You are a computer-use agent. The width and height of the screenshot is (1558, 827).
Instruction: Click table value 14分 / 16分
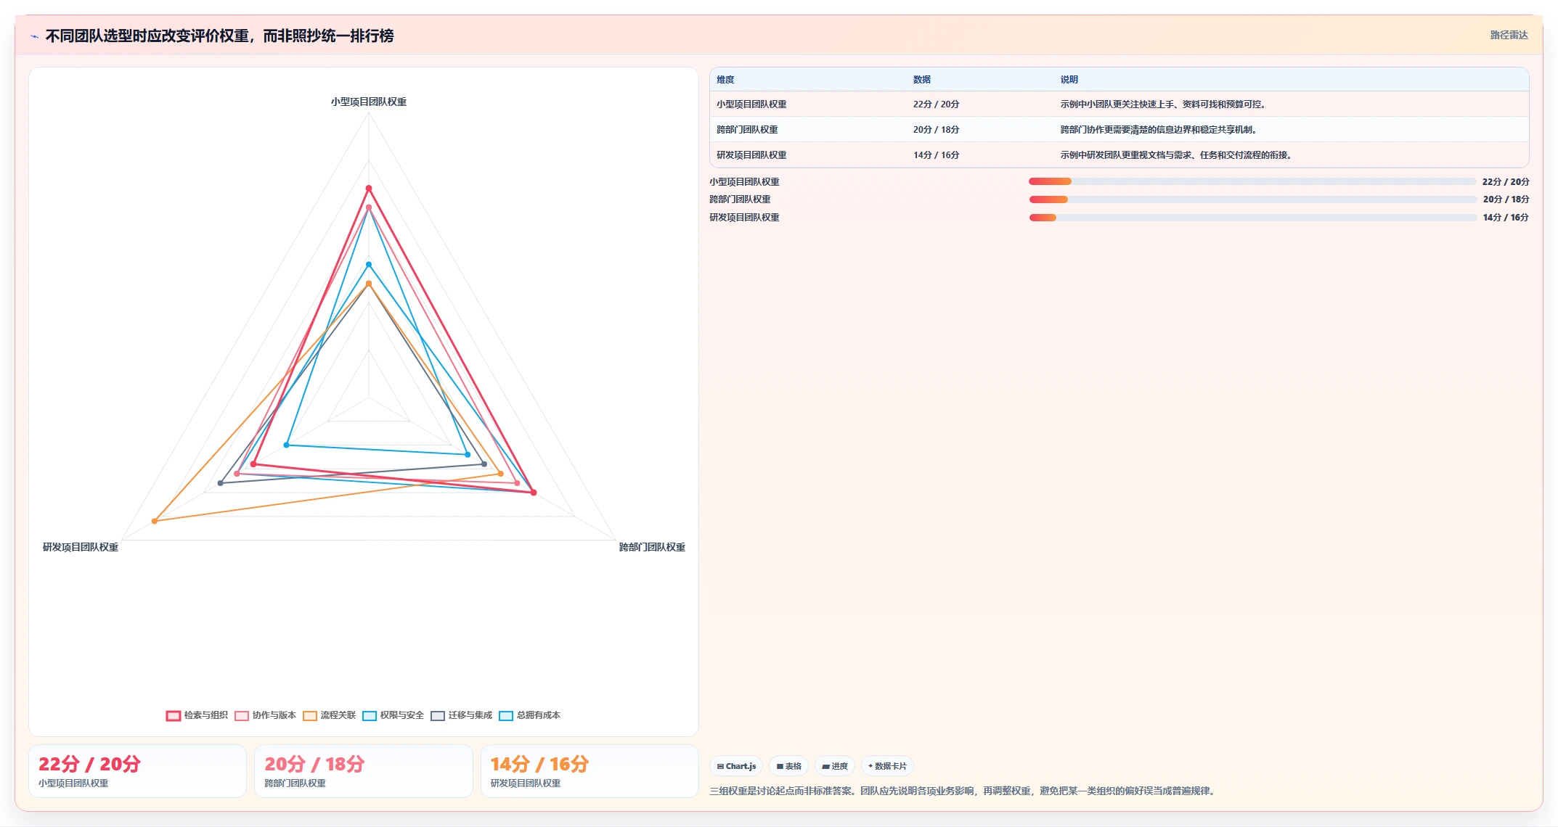(936, 155)
